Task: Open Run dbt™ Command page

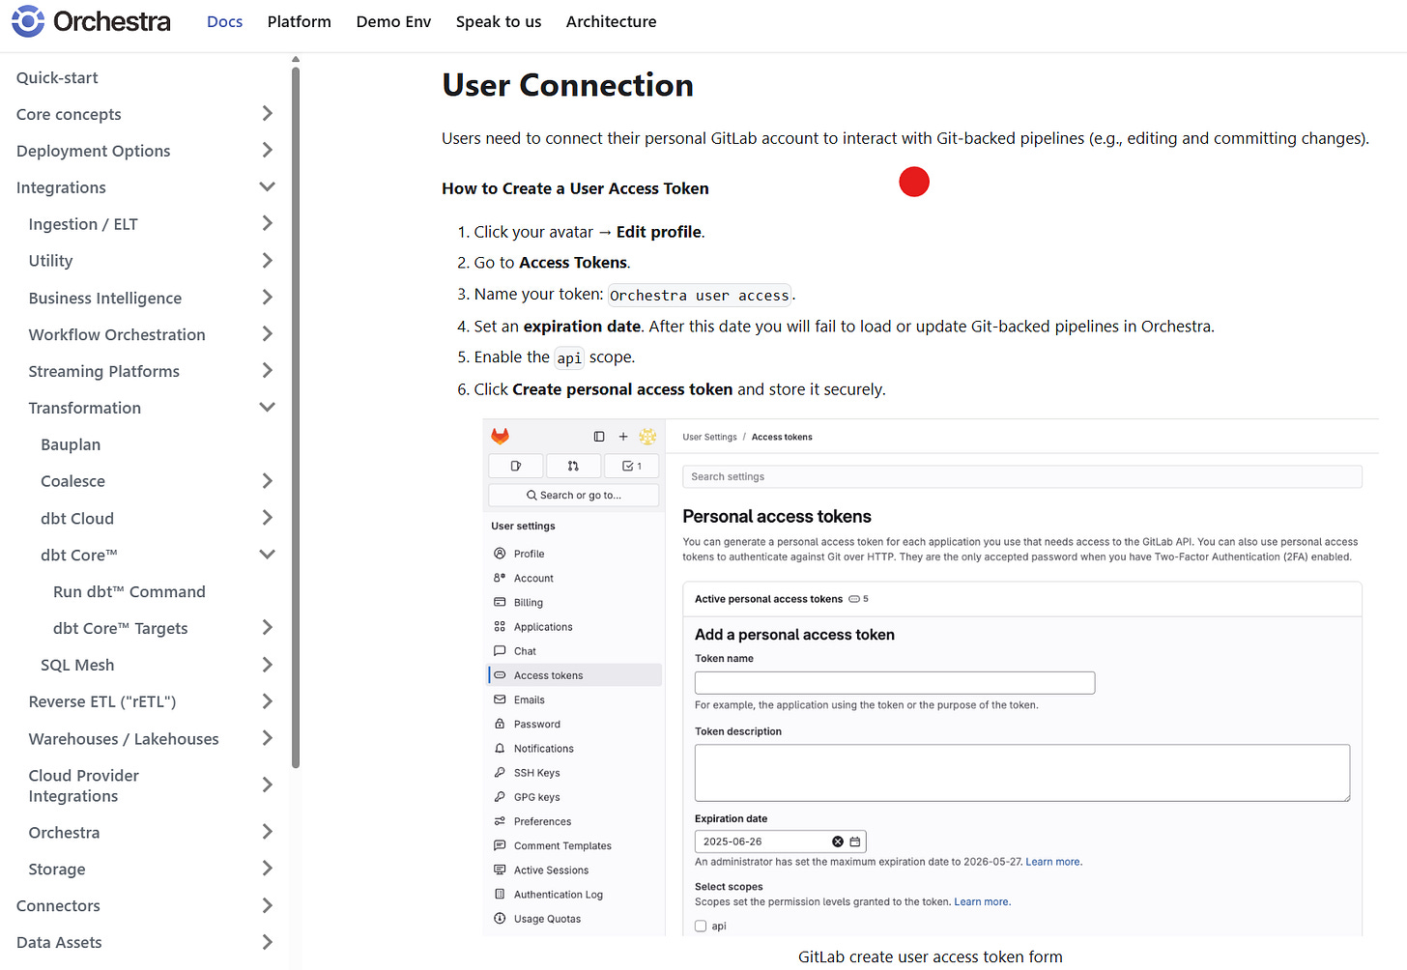Action: pyautogui.click(x=129, y=591)
